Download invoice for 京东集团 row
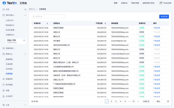The image size is (174, 108). 157,41
